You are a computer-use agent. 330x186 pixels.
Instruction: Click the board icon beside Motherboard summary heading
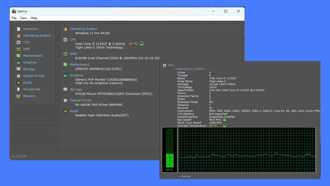click(x=65, y=65)
